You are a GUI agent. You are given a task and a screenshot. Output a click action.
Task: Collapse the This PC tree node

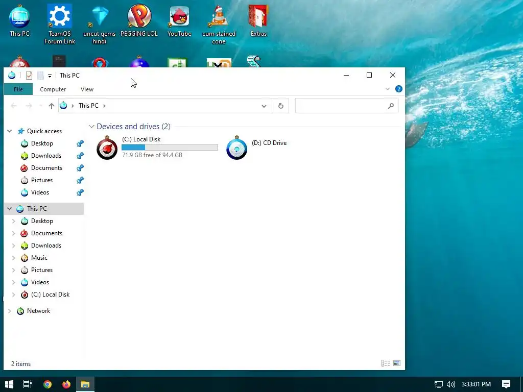(10, 209)
